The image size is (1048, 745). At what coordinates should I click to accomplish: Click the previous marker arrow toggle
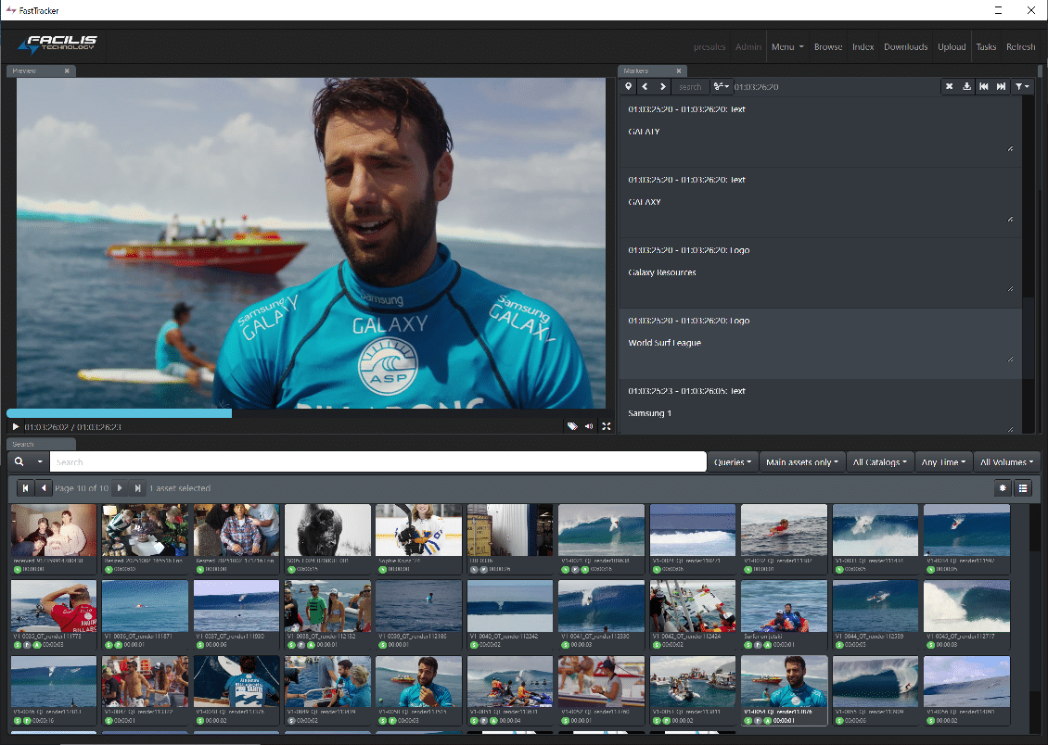644,86
